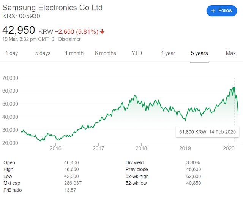This screenshot has height=198, width=243.
Task: Click the green peak marker dot
Action: tap(234, 89)
